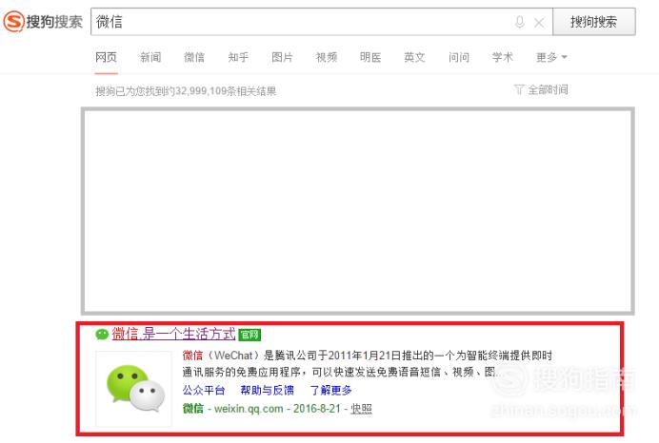Click the funnel filter icon beside 全部时间
The width and height of the screenshot is (659, 443).
click(x=519, y=89)
